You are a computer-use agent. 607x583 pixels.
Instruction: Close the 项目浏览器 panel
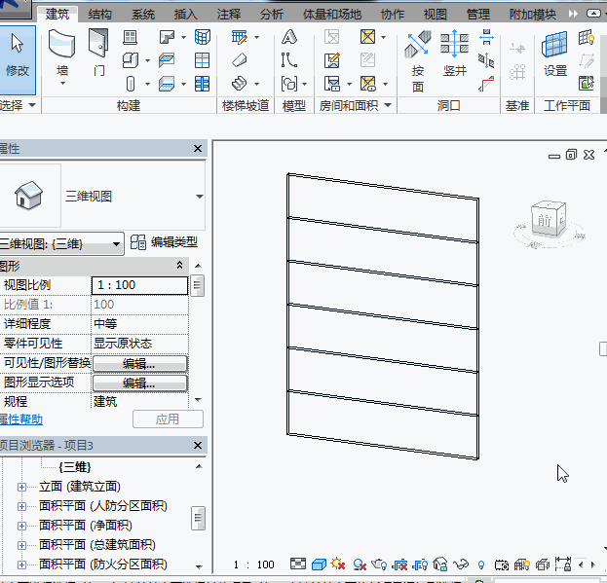click(x=198, y=445)
